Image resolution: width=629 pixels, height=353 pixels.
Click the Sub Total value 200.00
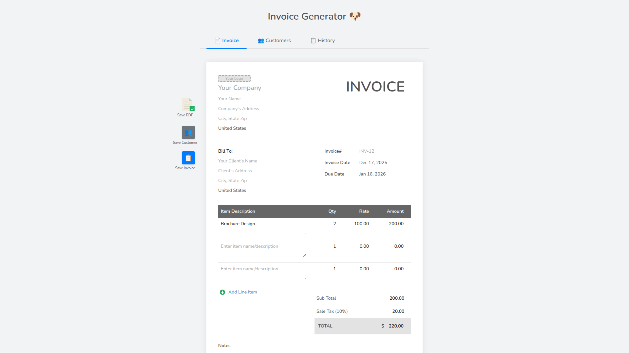pos(397,298)
